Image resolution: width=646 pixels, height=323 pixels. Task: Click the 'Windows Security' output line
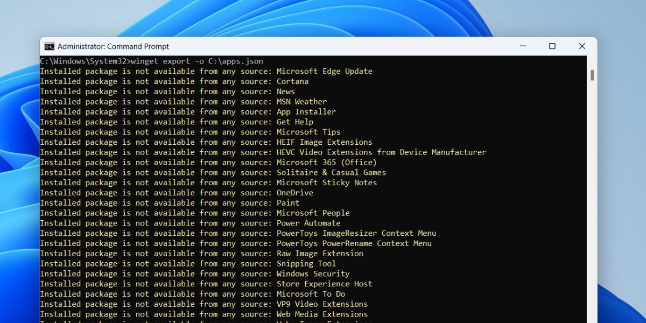coord(313,273)
